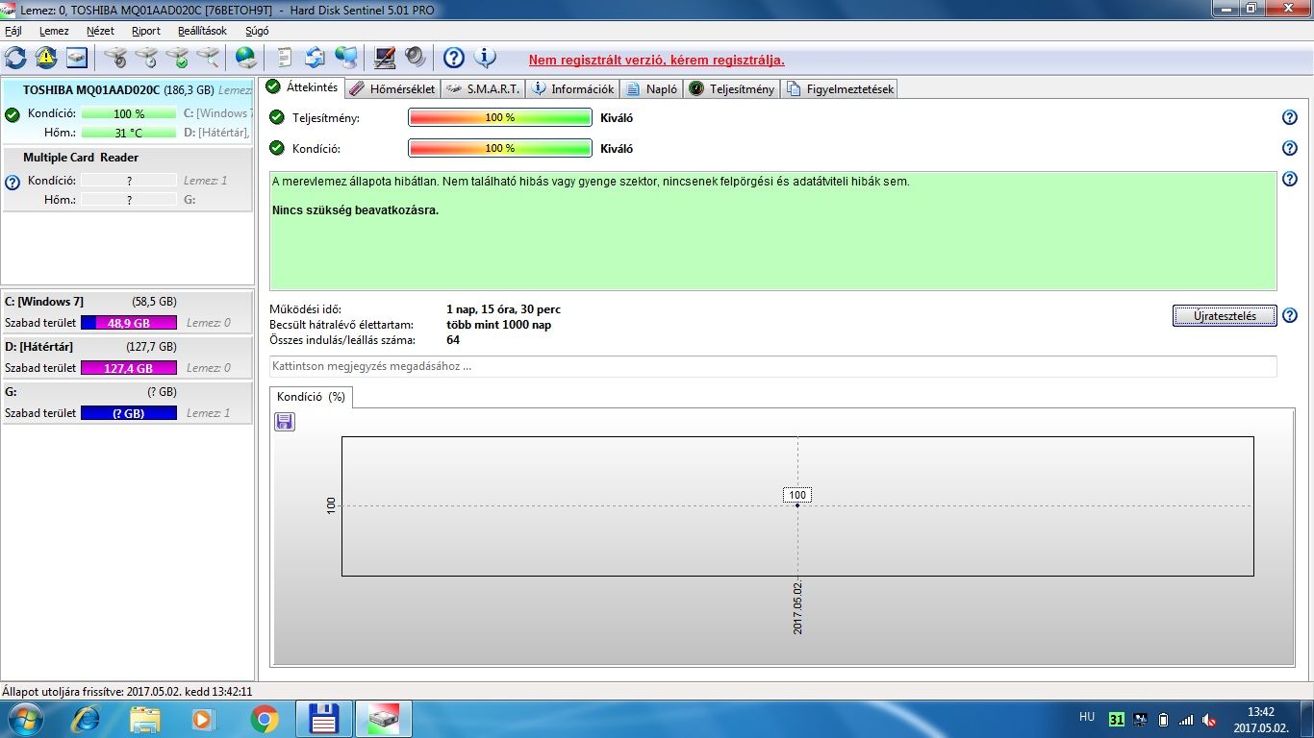Click the muted volume tray icon
This screenshot has width=1314, height=738.
pos(1209,719)
